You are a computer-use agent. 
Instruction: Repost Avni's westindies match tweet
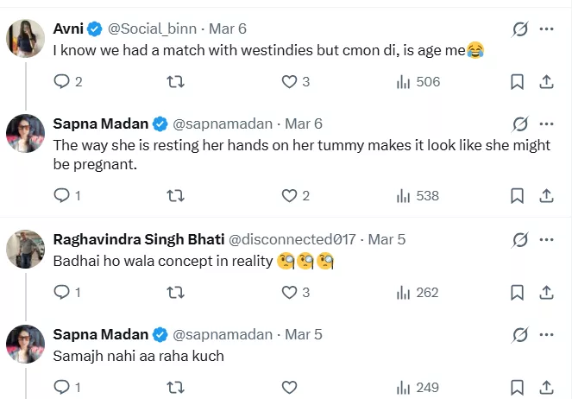175,82
